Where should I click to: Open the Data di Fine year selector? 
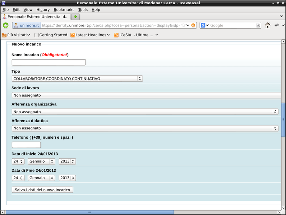coord(67,178)
